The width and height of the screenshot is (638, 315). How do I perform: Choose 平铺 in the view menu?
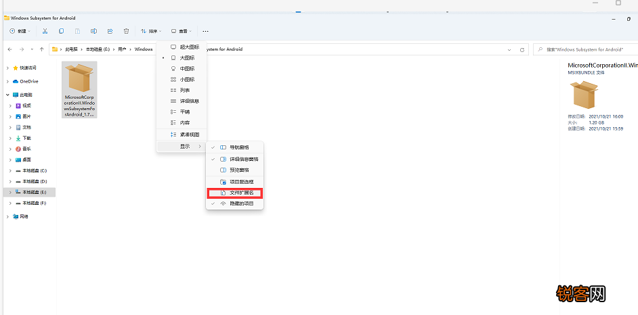click(182, 112)
